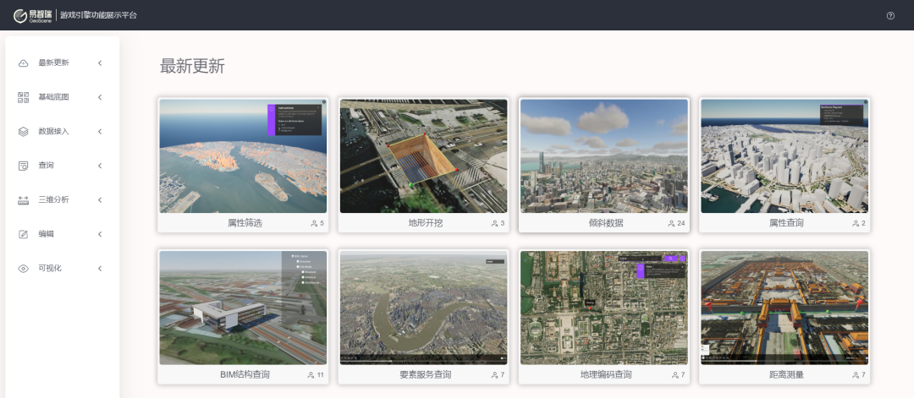Click the 倾斜数据 city skyline thumbnail
914x398 pixels.
(x=604, y=156)
